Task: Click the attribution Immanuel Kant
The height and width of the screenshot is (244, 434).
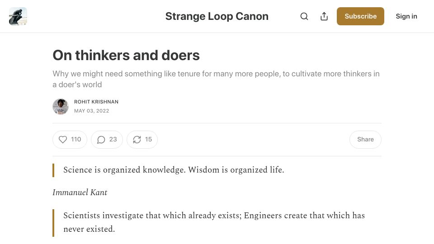Action: coord(80,192)
